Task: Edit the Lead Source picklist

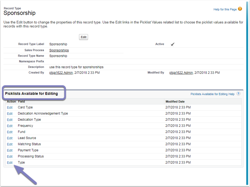Action: [x=10, y=138]
